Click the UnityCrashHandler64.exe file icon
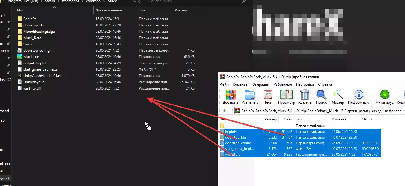This screenshot has height=186, width=405. pos(20,76)
